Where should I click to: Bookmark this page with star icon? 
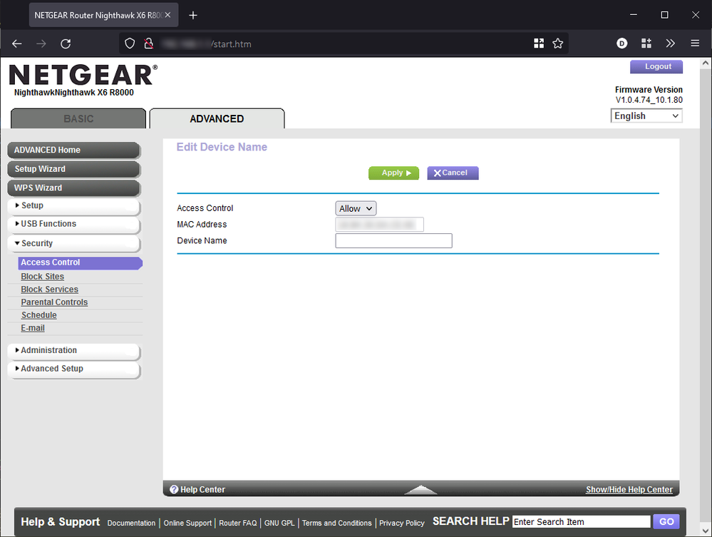click(558, 44)
